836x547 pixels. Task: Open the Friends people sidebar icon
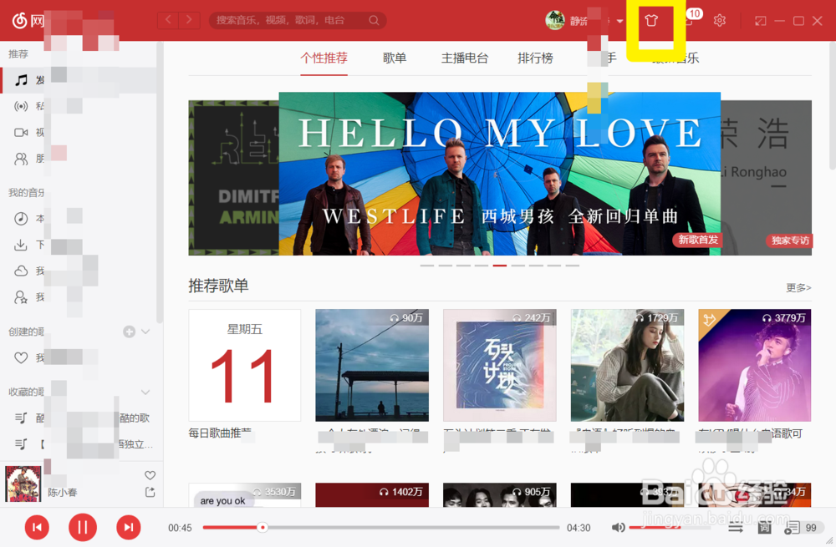[x=21, y=158]
